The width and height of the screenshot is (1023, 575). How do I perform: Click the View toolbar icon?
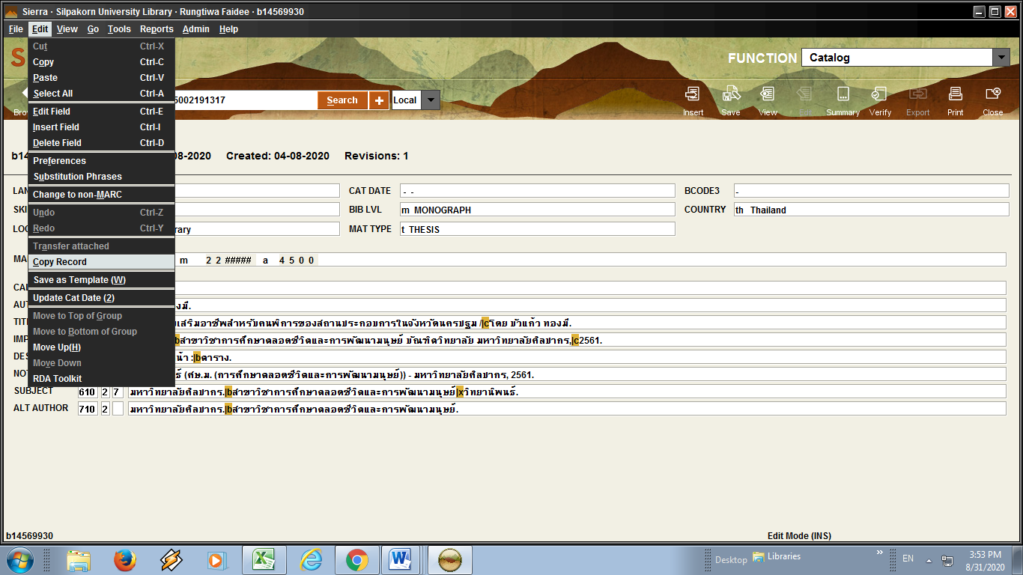point(768,101)
